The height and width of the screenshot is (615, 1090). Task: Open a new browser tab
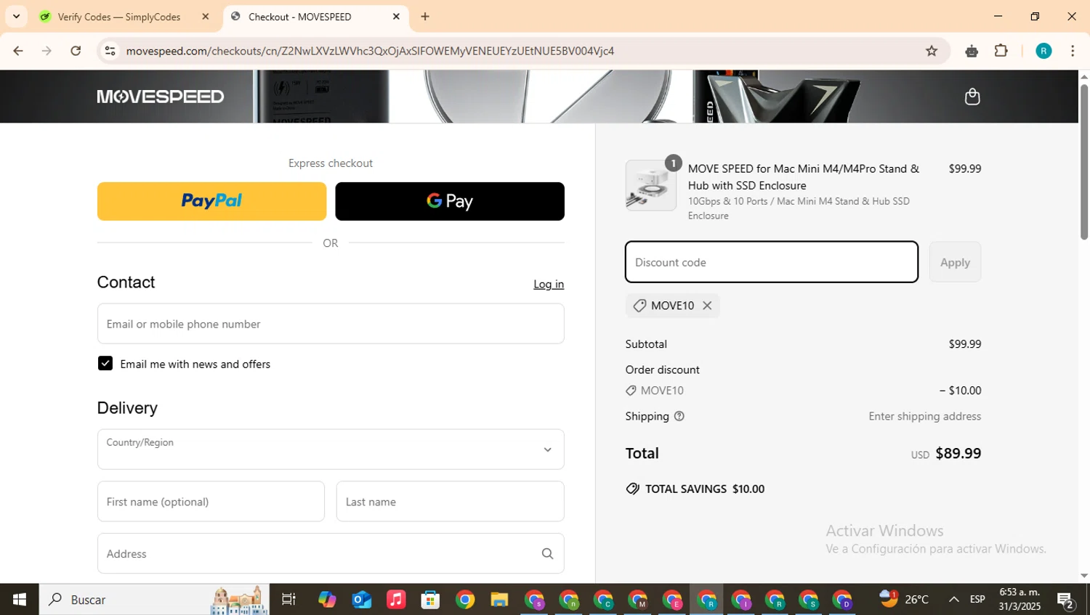click(425, 17)
